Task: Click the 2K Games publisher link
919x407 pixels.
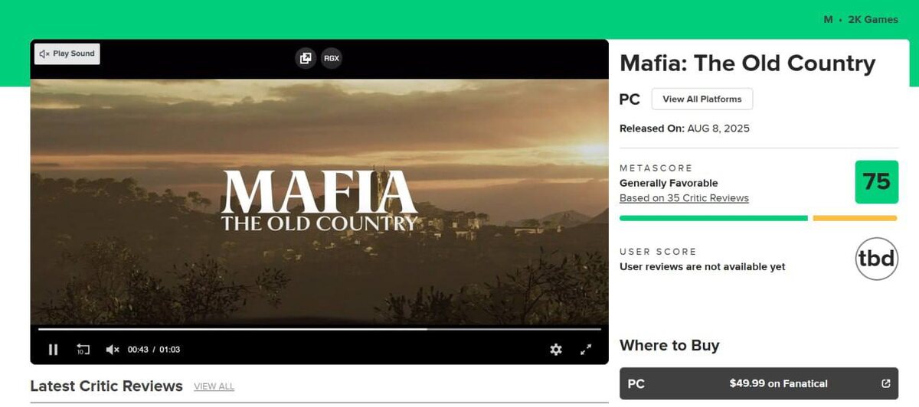Action: (873, 20)
